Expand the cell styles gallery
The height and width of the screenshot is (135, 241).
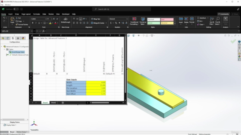pyautogui.click(x=175, y=24)
